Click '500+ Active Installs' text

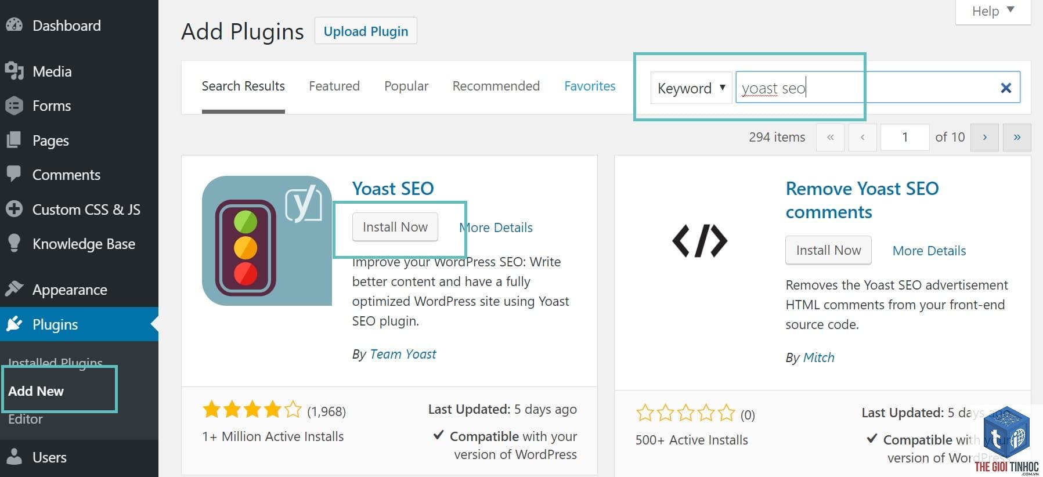(x=692, y=440)
